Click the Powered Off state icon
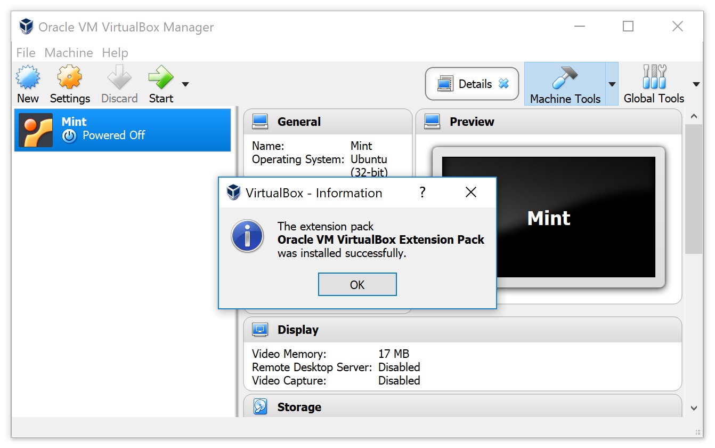The image size is (715, 448). [x=69, y=136]
